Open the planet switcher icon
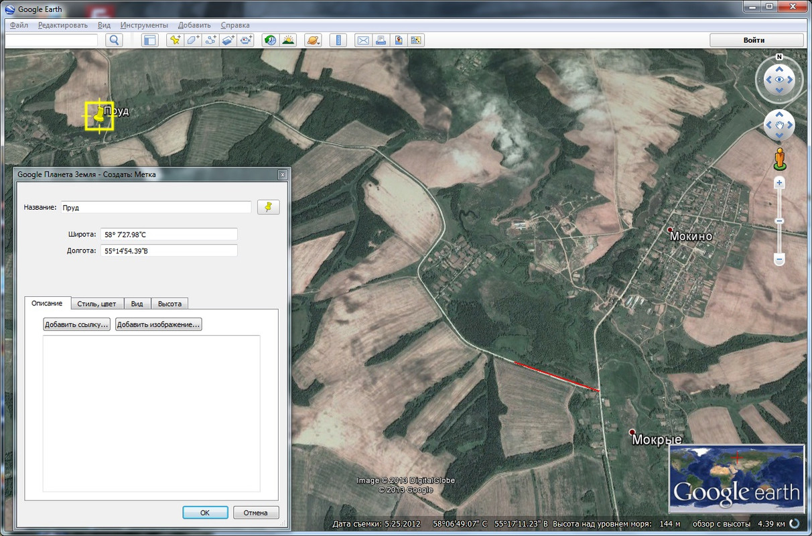This screenshot has width=812, height=536. [313, 40]
